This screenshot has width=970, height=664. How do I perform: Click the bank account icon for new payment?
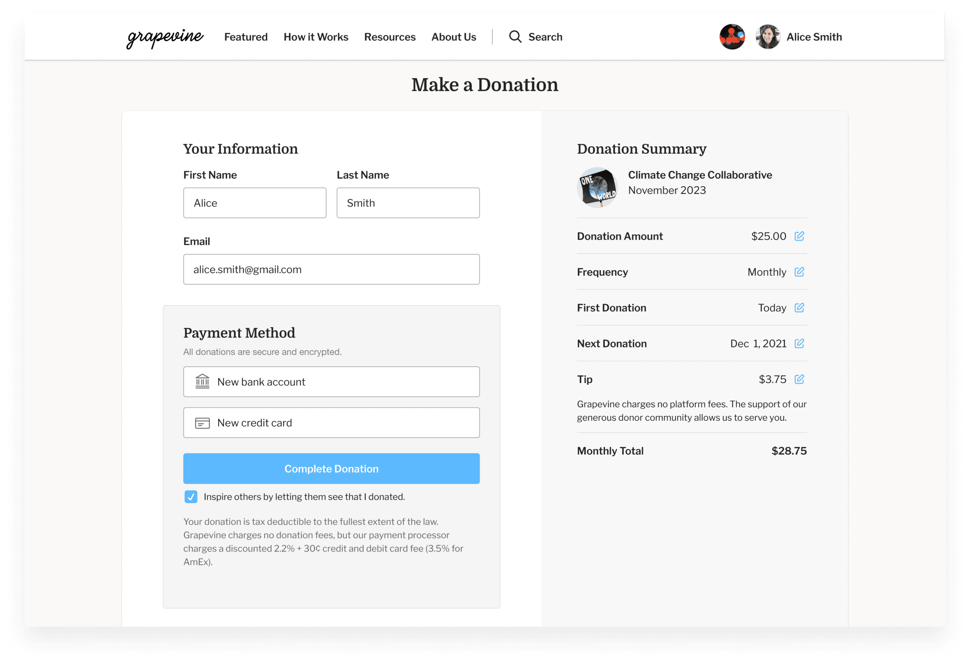click(201, 382)
